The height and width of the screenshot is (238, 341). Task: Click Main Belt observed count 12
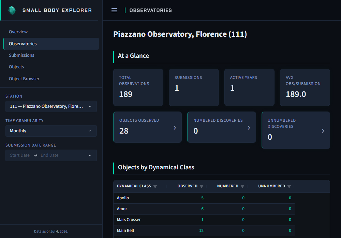coord(202,231)
